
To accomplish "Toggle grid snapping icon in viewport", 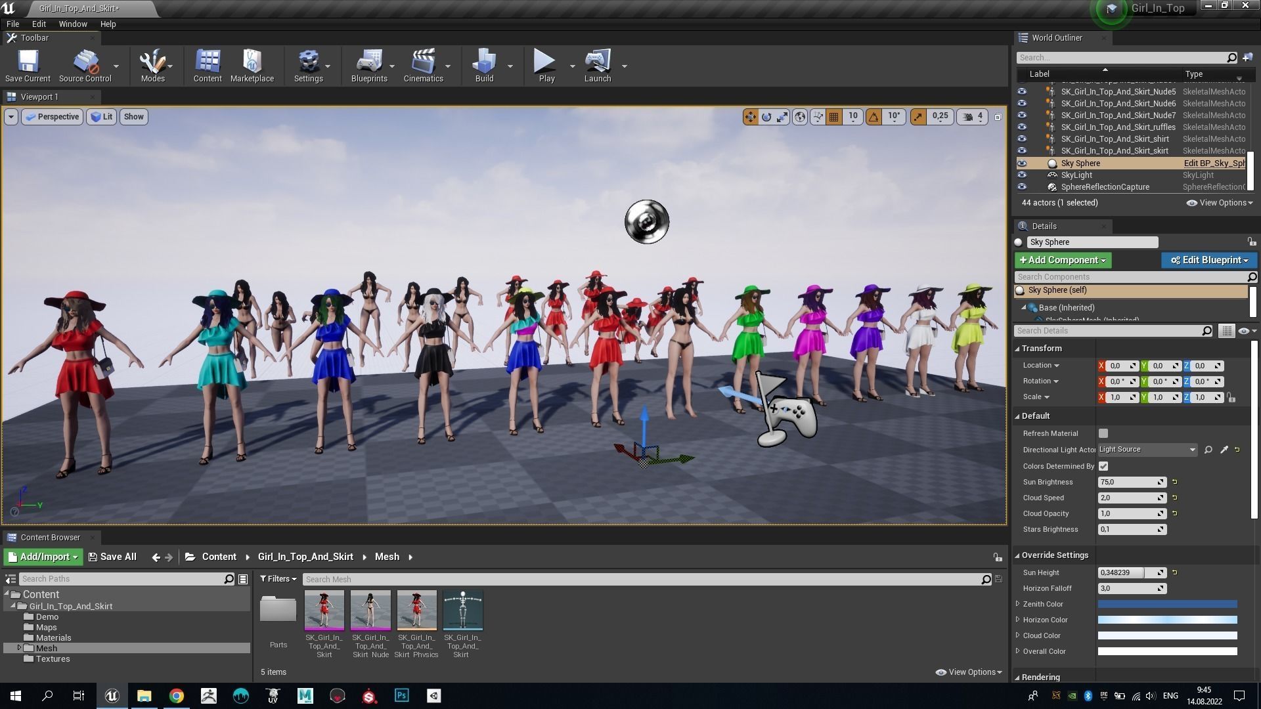I will coord(834,117).
